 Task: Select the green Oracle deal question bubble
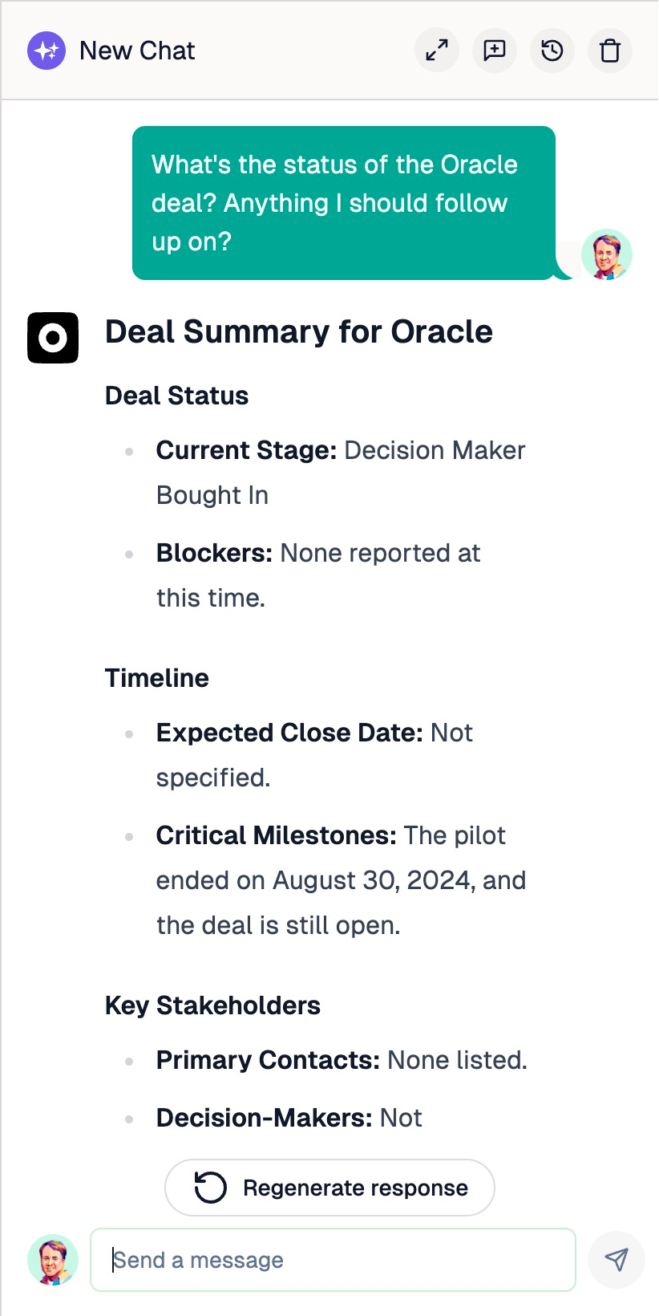pos(343,203)
